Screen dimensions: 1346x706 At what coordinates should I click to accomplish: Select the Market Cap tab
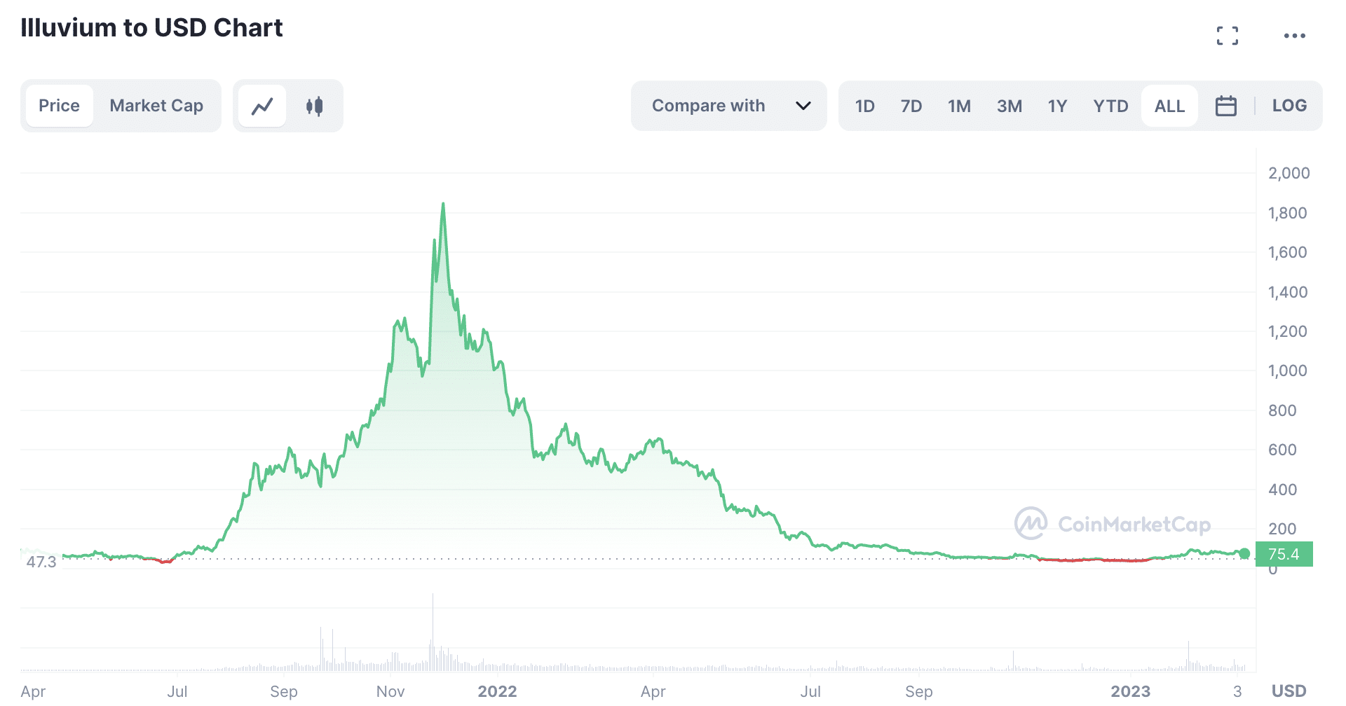click(156, 106)
